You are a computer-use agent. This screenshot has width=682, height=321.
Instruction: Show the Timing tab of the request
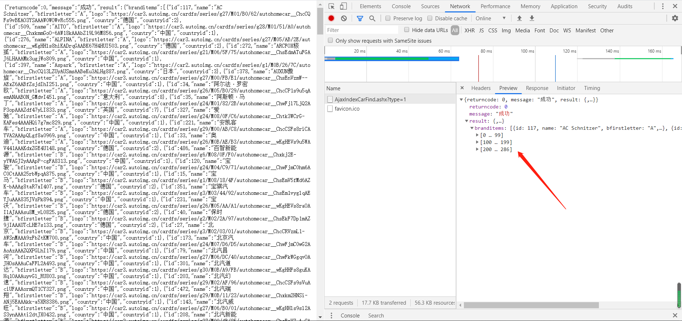(592, 88)
